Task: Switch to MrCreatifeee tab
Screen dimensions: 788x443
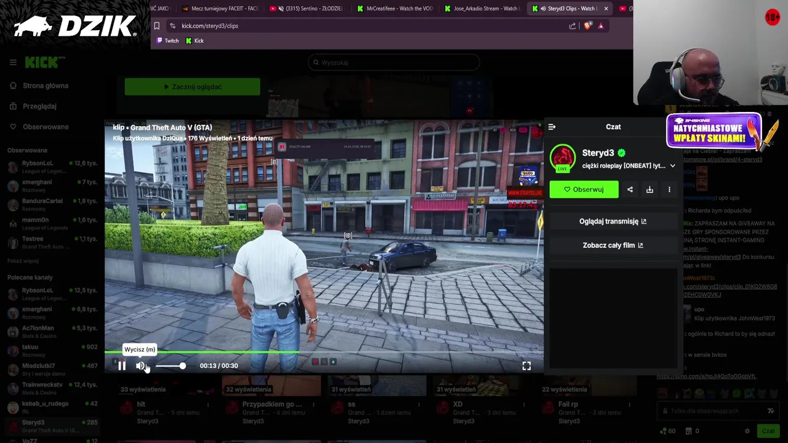Action: coord(395,9)
